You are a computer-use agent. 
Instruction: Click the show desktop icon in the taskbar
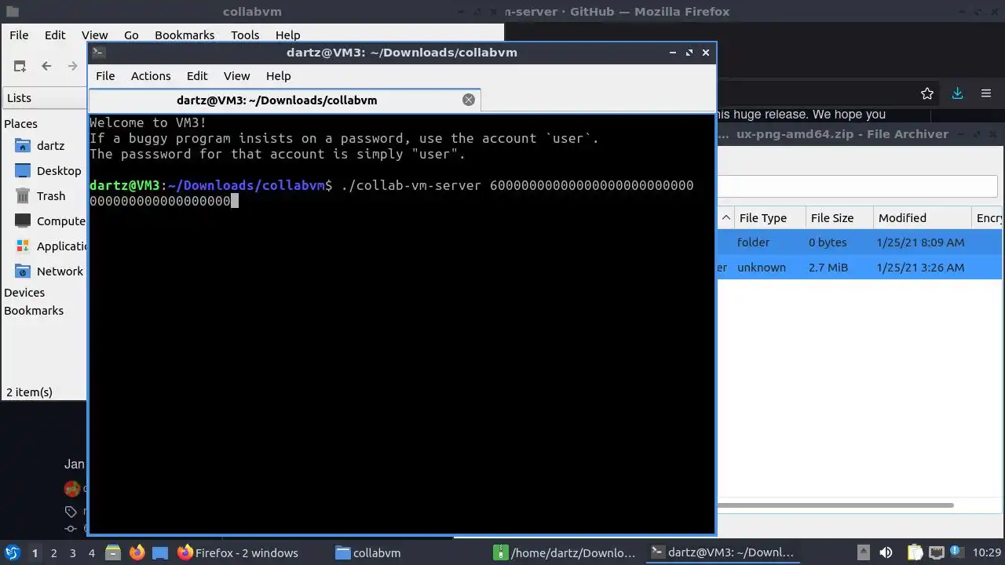160,552
